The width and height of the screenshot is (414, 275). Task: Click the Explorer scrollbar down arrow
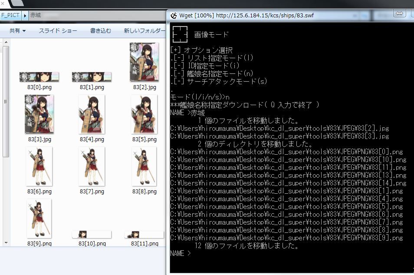pos(6,243)
